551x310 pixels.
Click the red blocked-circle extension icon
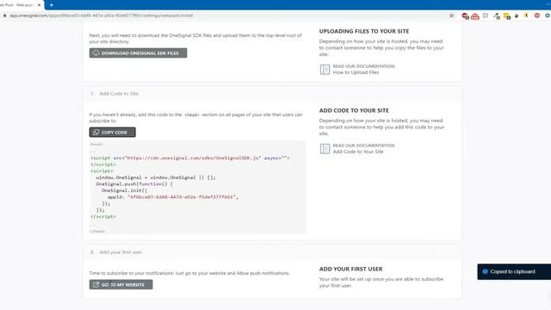pyautogui.click(x=537, y=15)
